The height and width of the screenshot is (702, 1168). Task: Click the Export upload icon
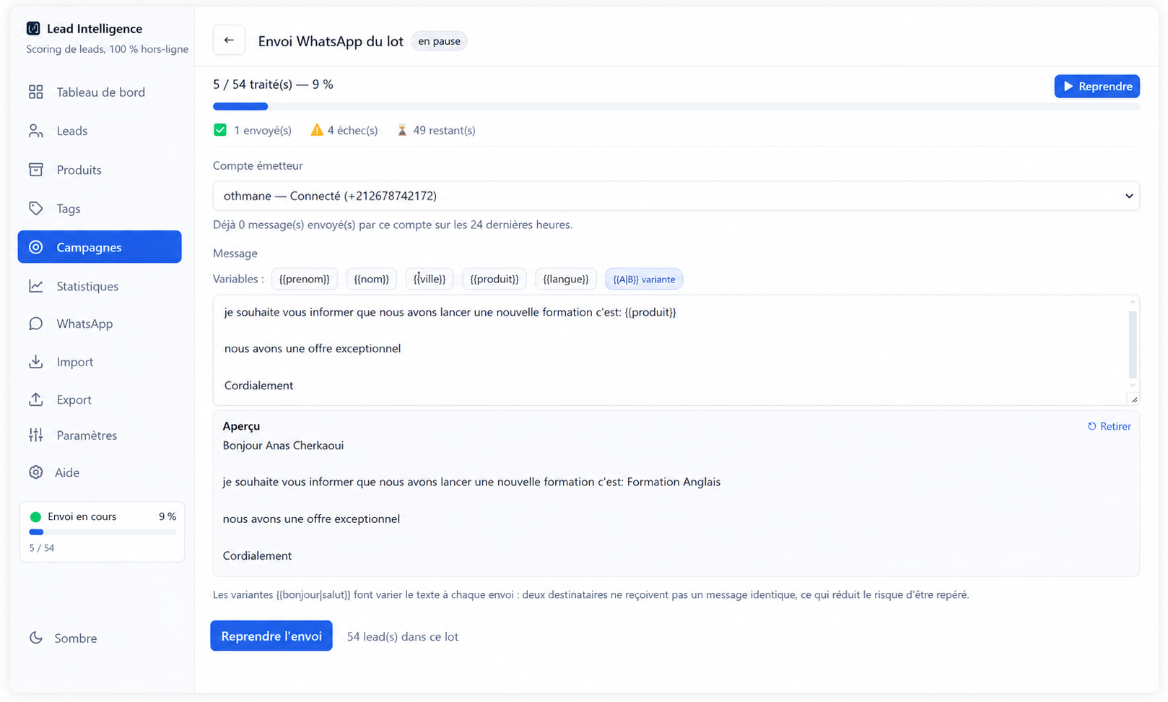(x=35, y=399)
